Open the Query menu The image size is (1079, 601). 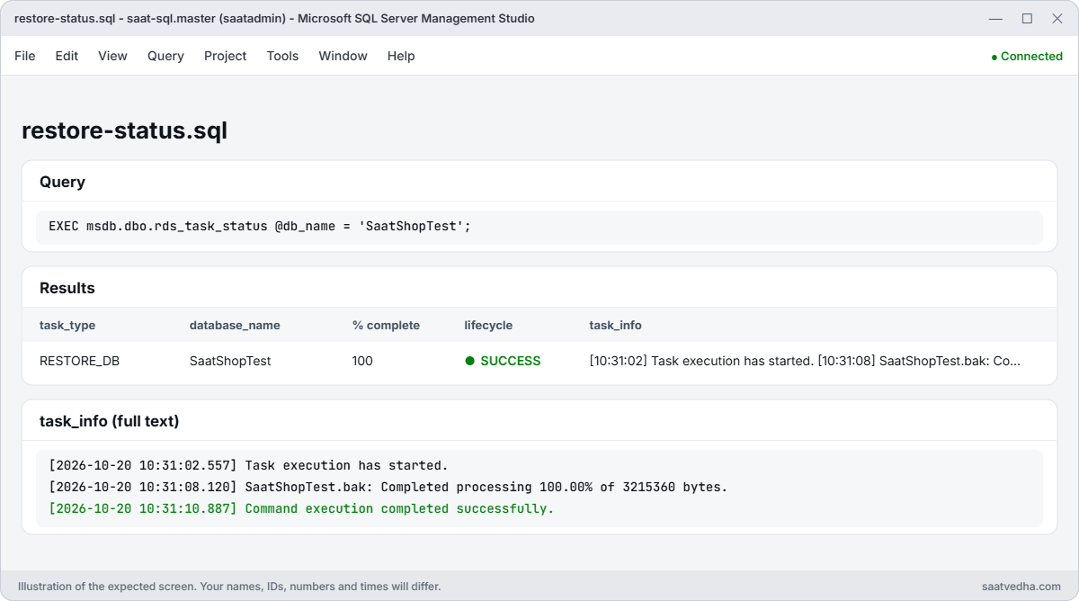tap(165, 56)
